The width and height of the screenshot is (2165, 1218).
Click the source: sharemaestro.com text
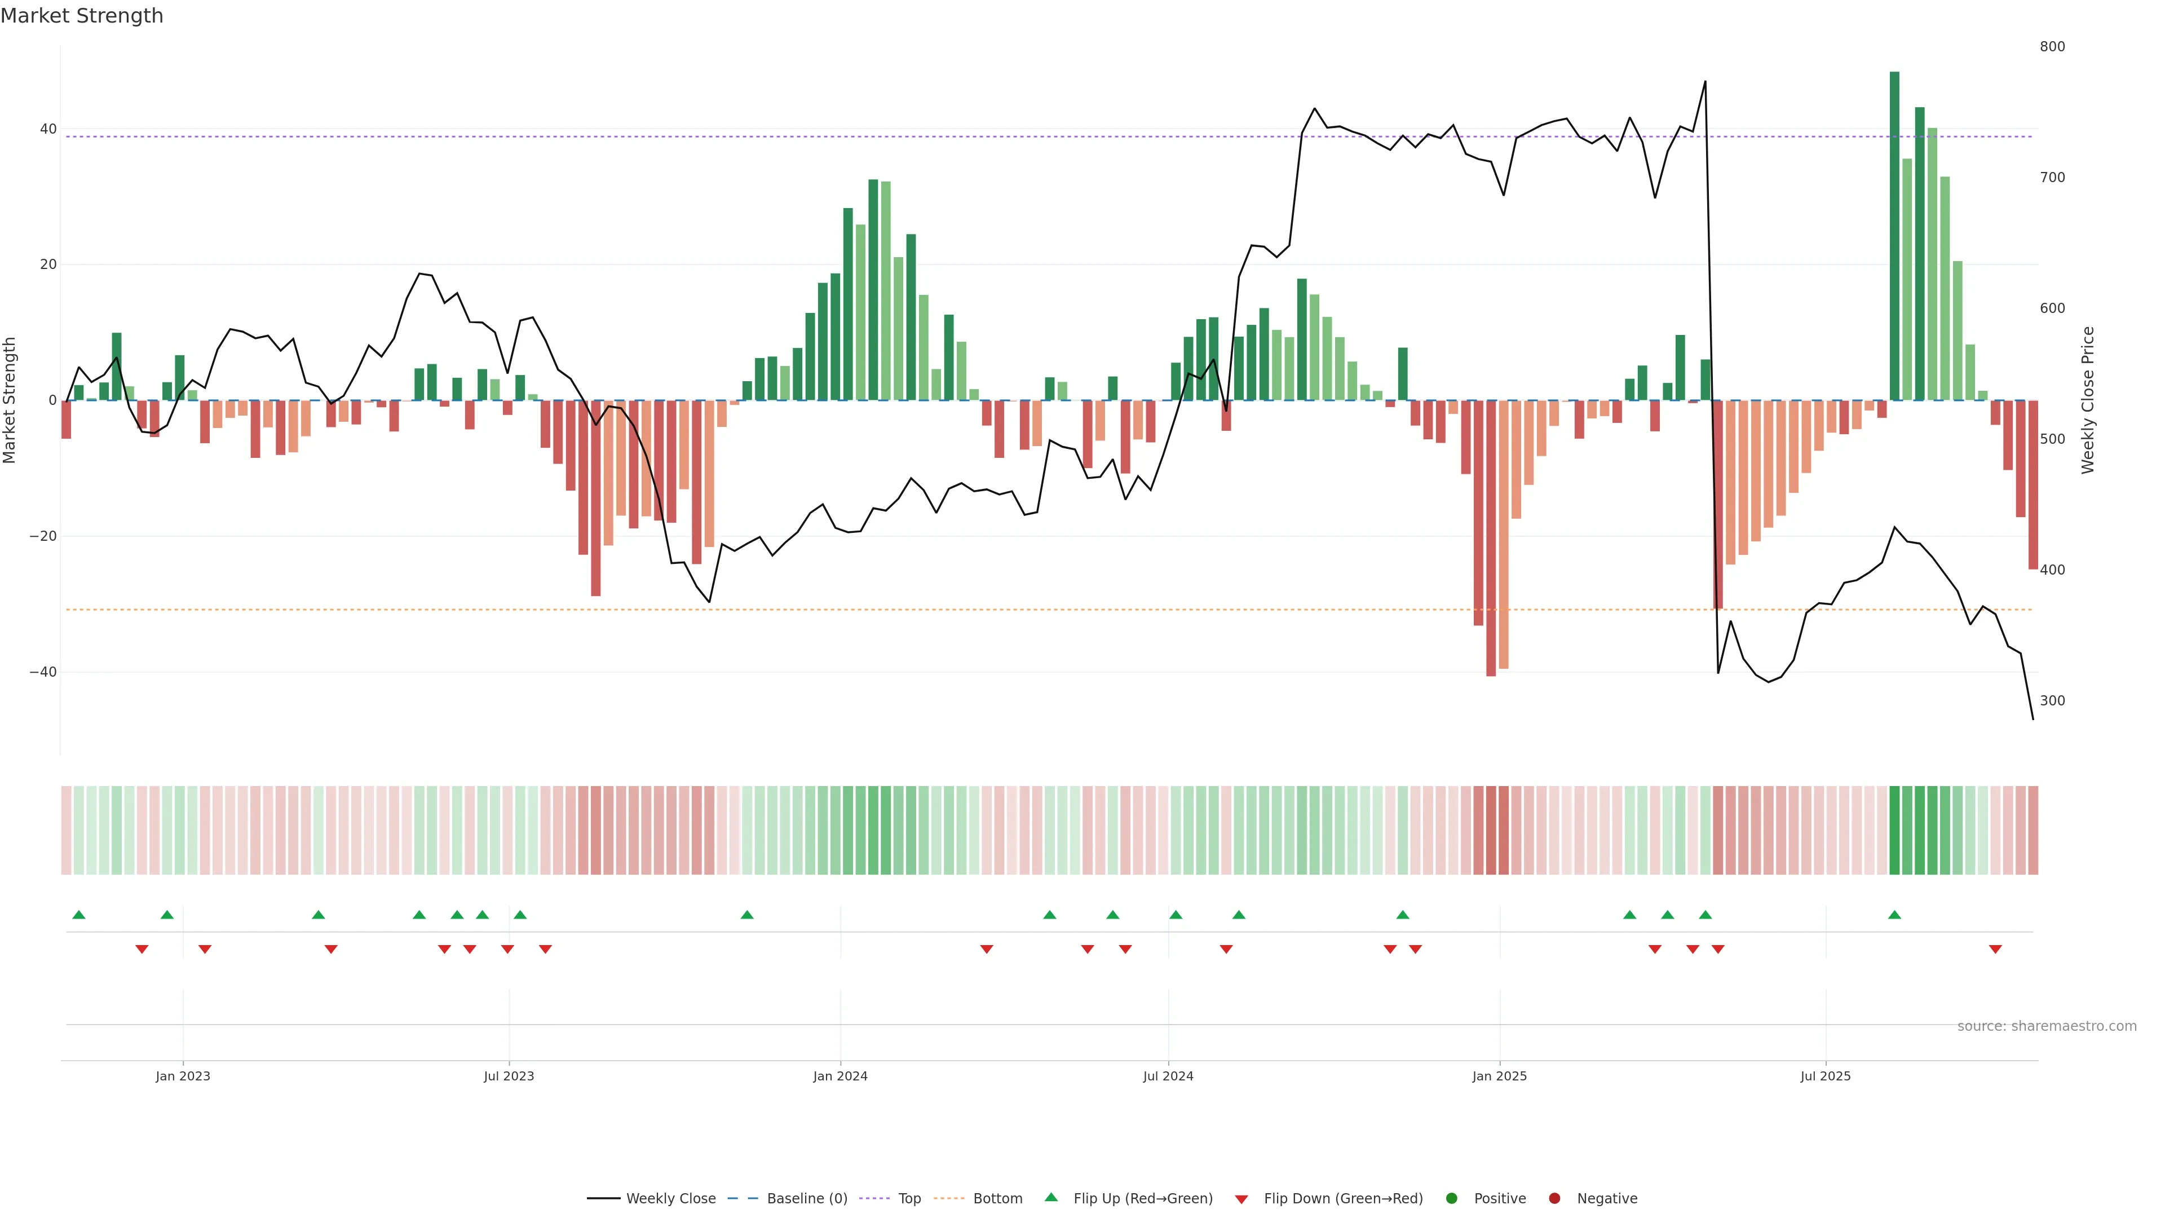point(2047,1026)
